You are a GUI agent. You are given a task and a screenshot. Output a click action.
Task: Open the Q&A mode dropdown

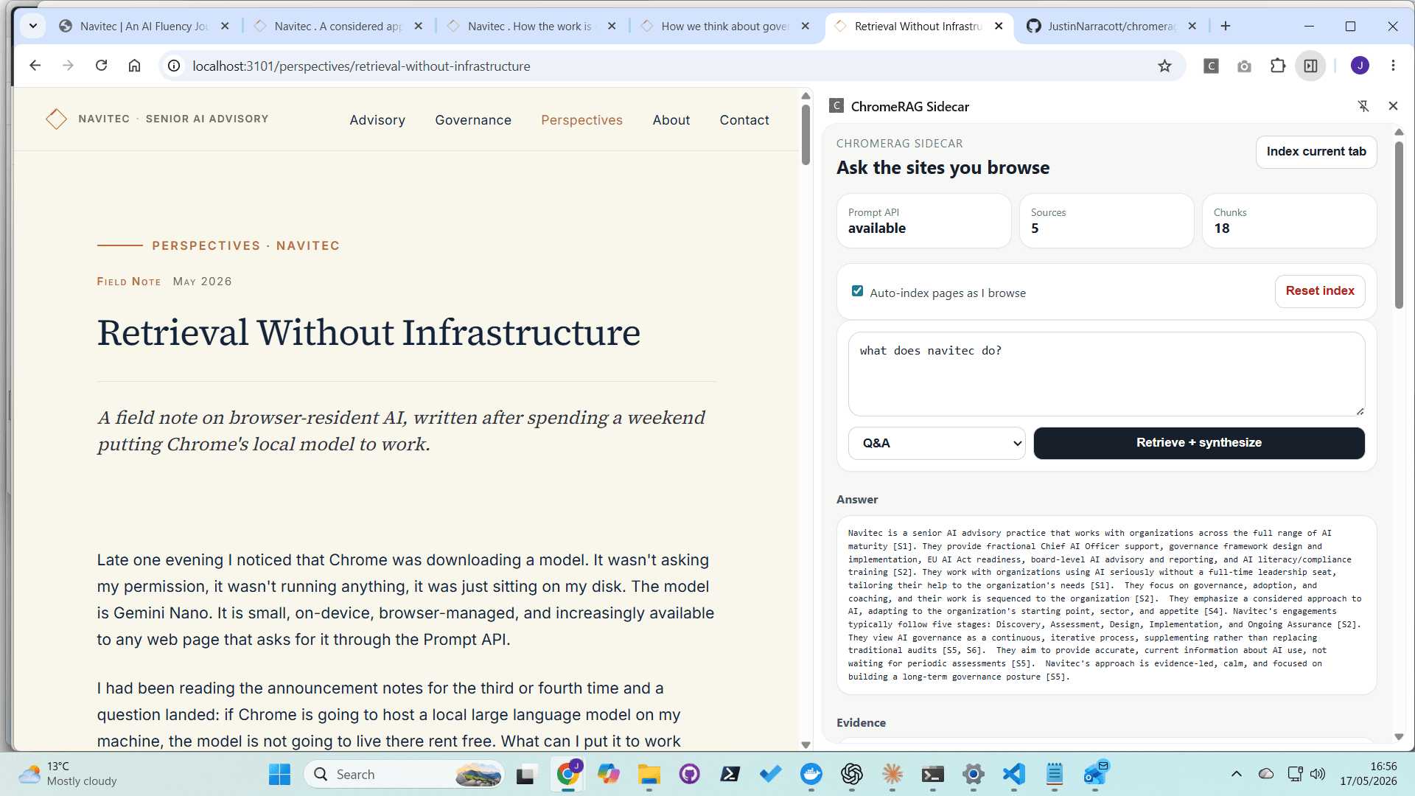(937, 443)
